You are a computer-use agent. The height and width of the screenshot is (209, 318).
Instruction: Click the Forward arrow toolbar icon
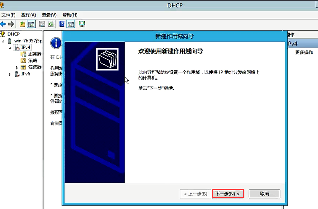click(x=11, y=24)
